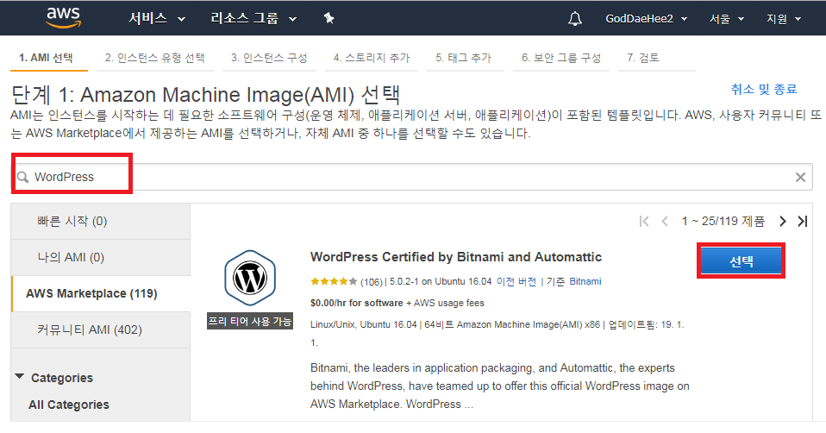Click the search magnifier icon
Viewport: 826px width, 433px height.
tap(22, 177)
